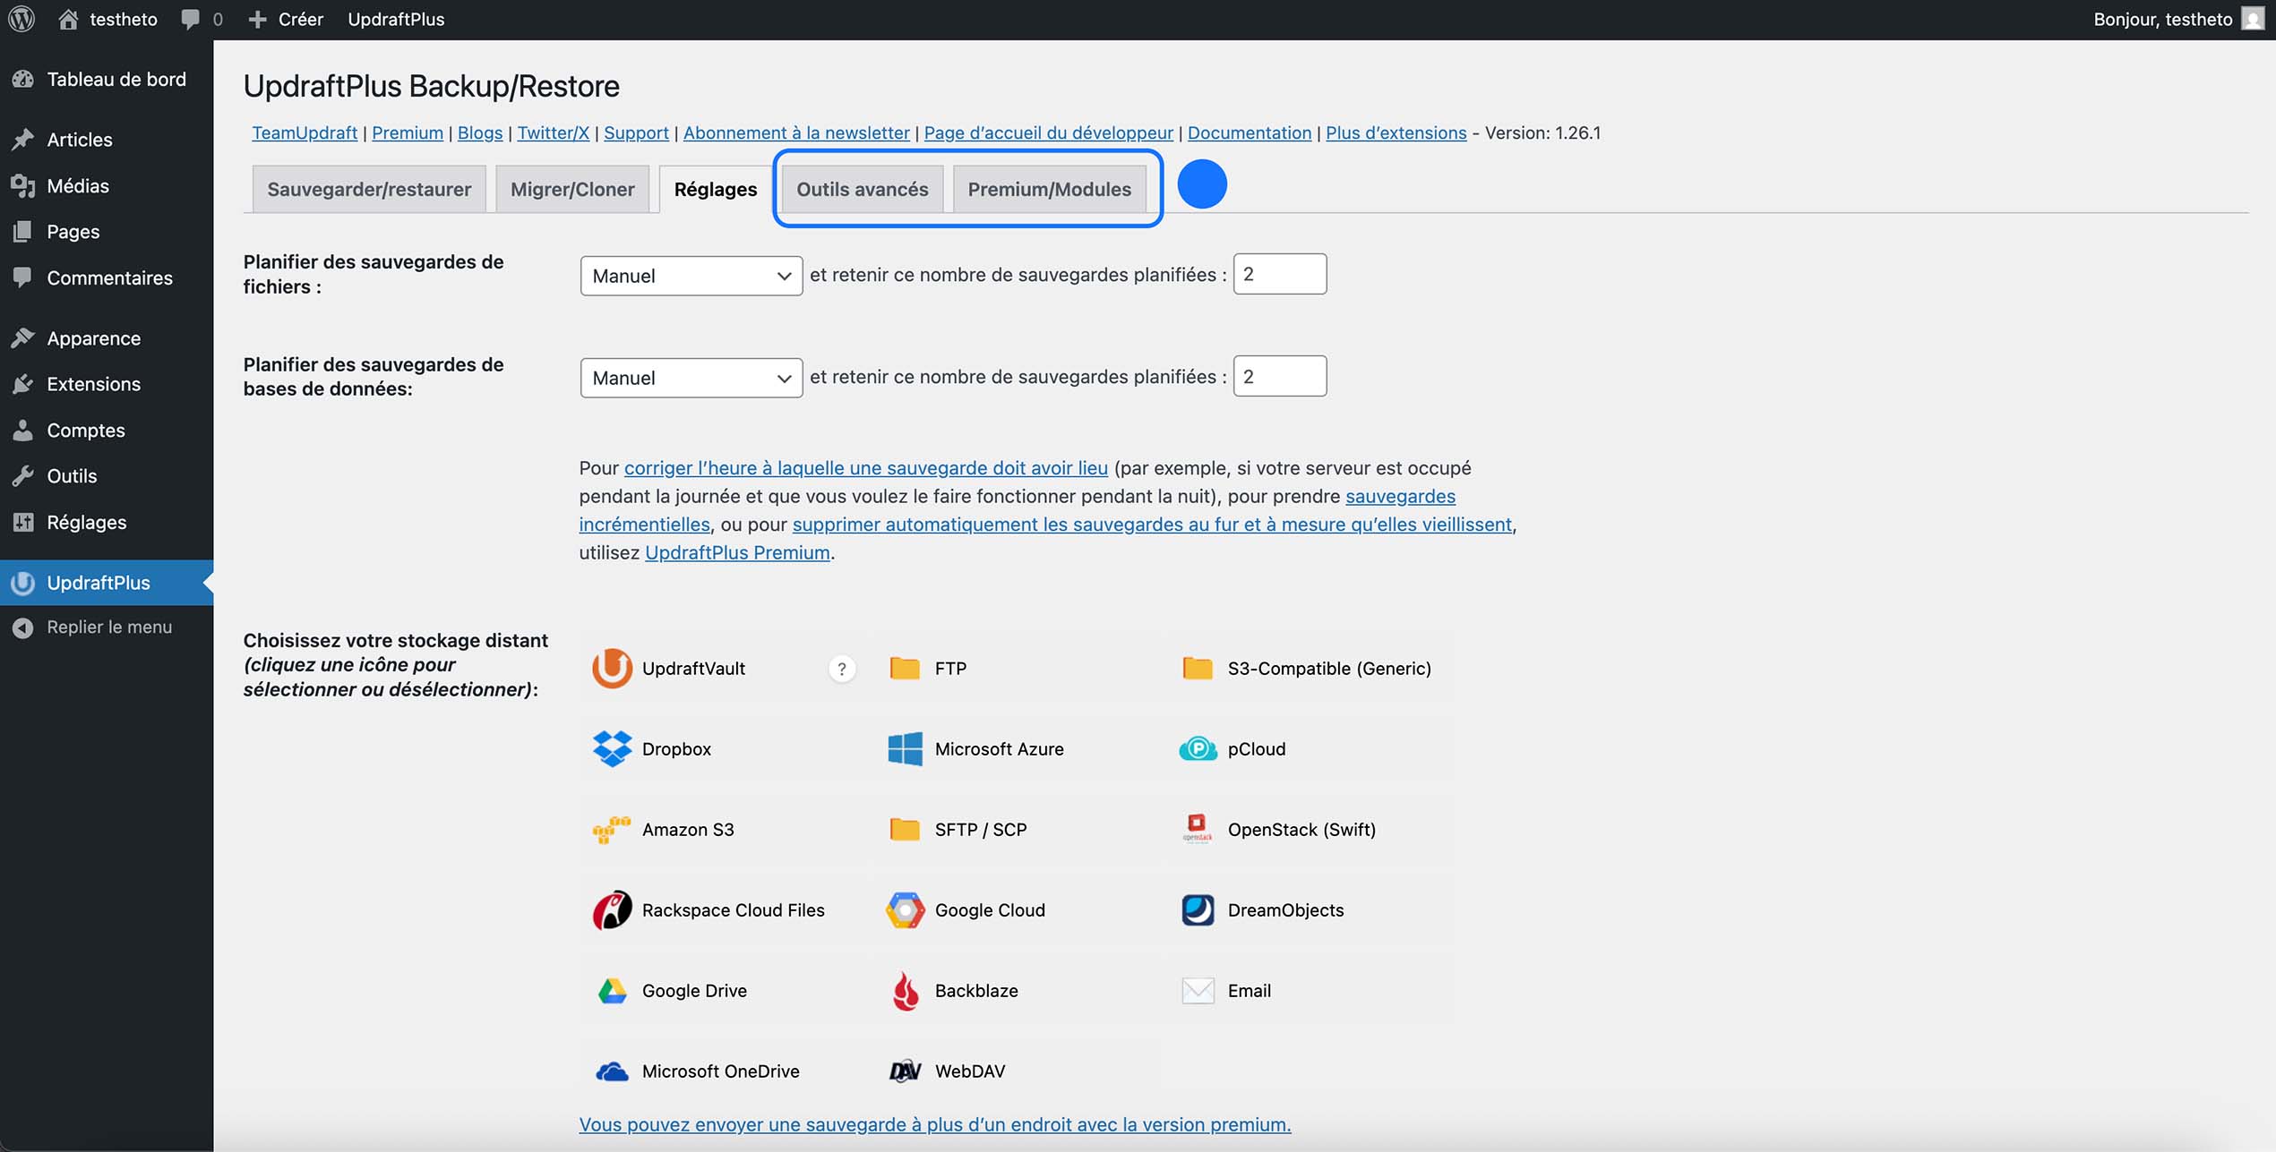Screen dimensions: 2276x1152
Task: Click the Documentation link
Action: (x=1249, y=132)
